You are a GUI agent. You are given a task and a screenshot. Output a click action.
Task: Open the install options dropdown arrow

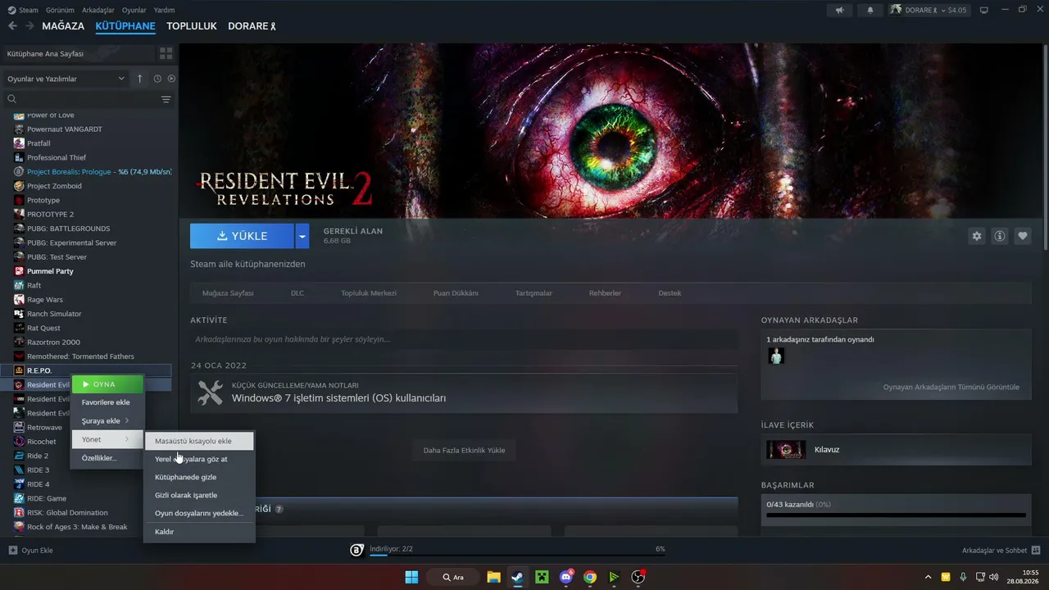302,236
